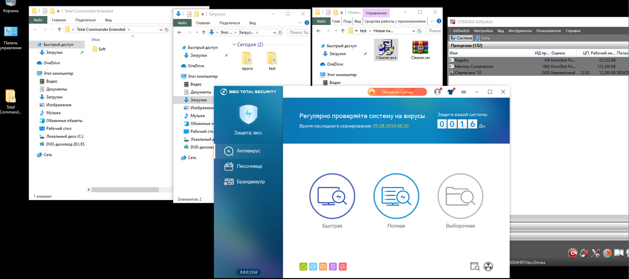Open the trust list radiation icon
The height and width of the screenshot is (279, 629).
point(488,266)
